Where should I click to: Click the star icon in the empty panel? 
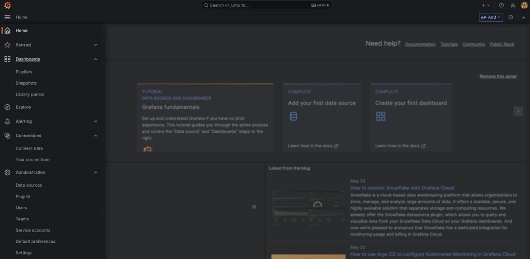click(254, 207)
